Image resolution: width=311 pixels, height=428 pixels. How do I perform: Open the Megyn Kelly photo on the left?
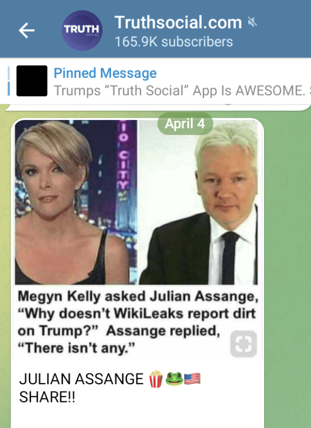(x=76, y=202)
